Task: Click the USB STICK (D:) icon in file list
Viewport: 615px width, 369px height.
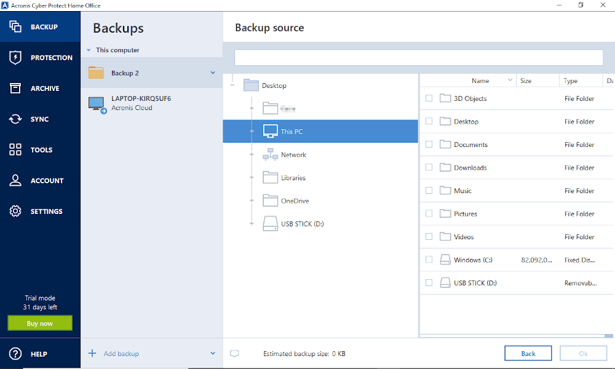Action: pyautogui.click(x=445, y=283)
